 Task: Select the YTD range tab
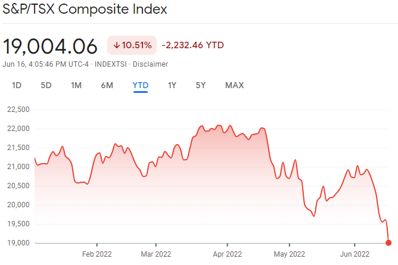pyautogui.click(x=141, y=85)
